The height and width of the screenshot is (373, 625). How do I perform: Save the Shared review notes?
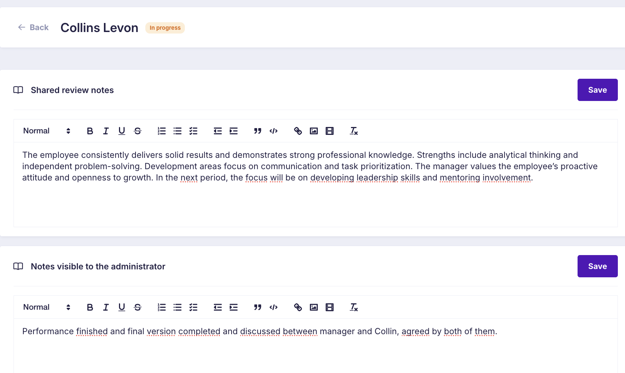click(x=597, y=90)
